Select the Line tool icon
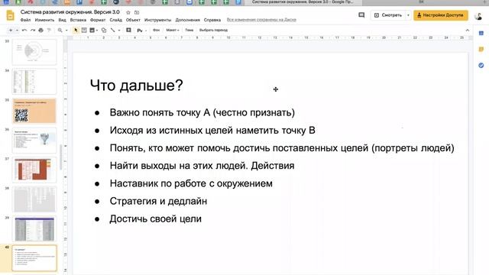This screenshot has height=275, width=489. click(x=113, y=31)
